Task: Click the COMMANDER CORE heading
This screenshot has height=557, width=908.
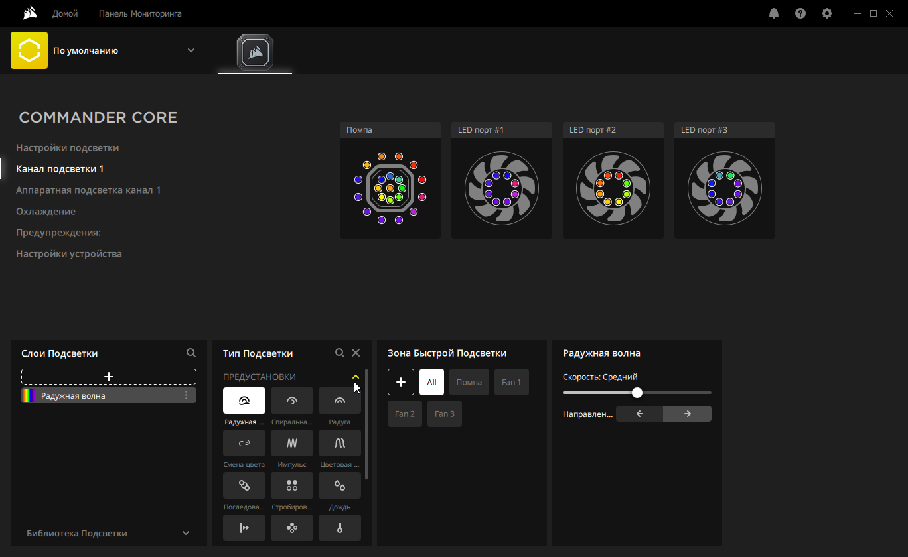Action: (98, 117)
